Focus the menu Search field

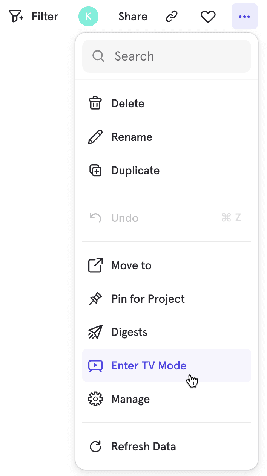point(173,56)
